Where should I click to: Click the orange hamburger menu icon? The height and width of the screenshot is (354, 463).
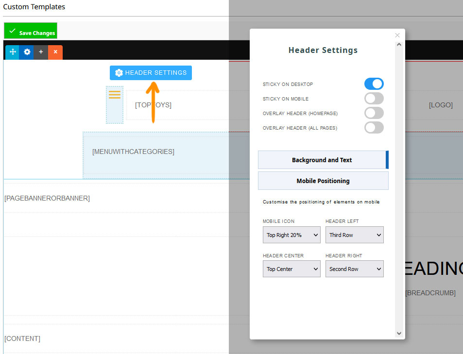[x=115, y=95]
